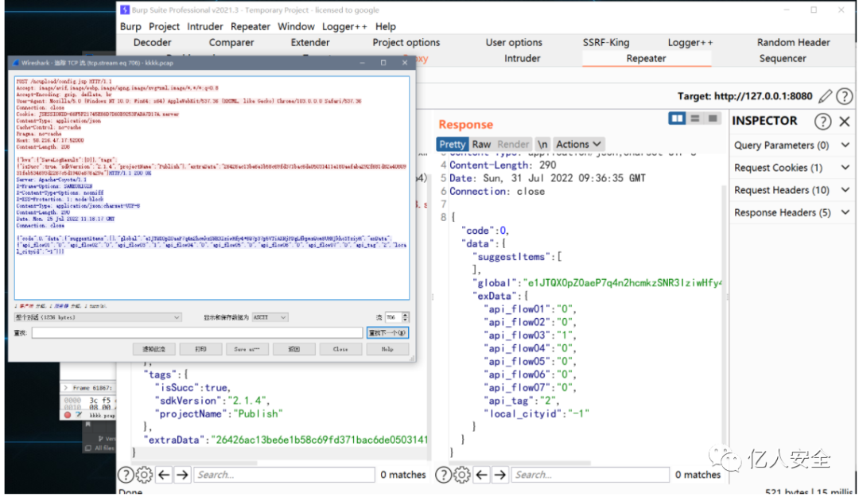The height and width of the screenshot is (497, 859).
Task: Switch to the User options tab
Action: (514, 42)
